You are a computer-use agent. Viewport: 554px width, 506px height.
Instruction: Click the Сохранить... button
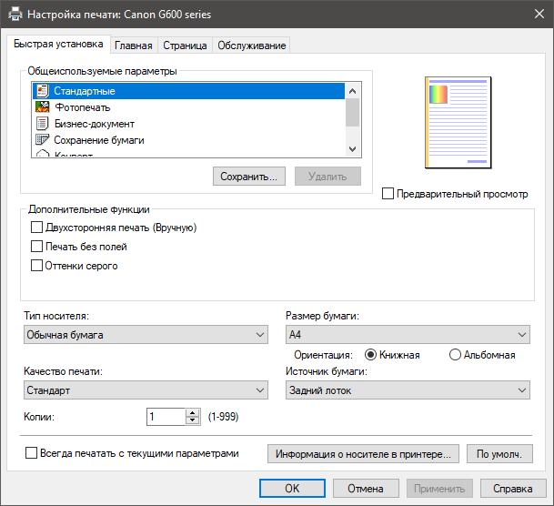(249, 176)
